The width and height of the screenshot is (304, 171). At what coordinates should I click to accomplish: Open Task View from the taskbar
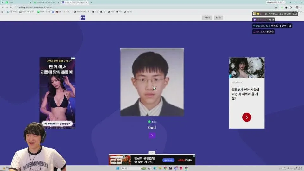[x=149, y=168]
